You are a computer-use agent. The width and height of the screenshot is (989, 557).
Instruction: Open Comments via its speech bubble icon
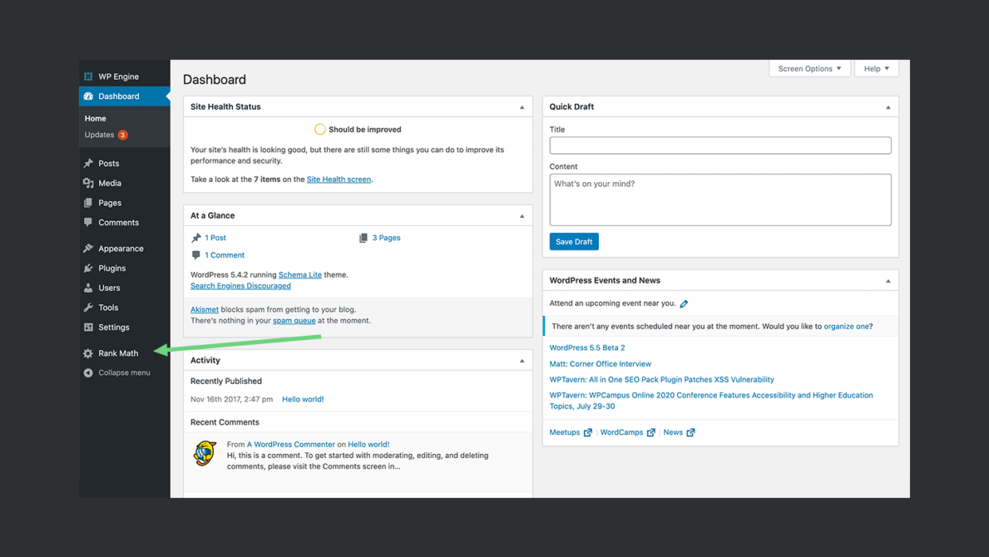(87, 222)
